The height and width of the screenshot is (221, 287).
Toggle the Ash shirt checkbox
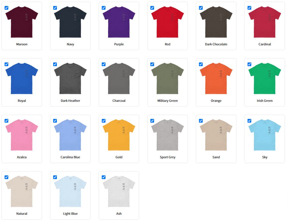point(103,177)
